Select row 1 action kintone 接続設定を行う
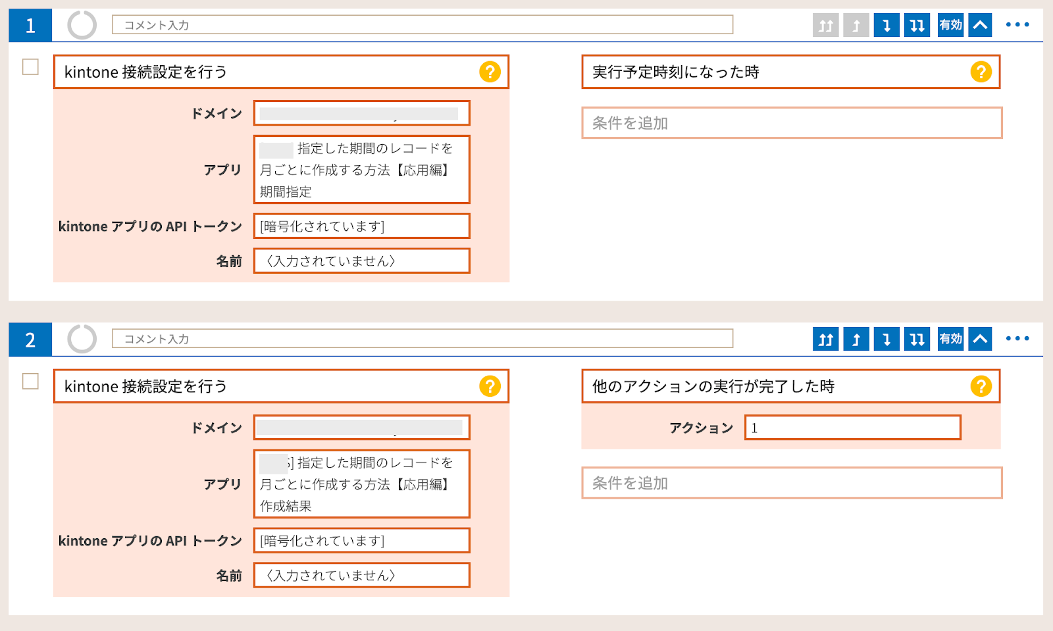 pyautogui.click(x=281, y=72)
